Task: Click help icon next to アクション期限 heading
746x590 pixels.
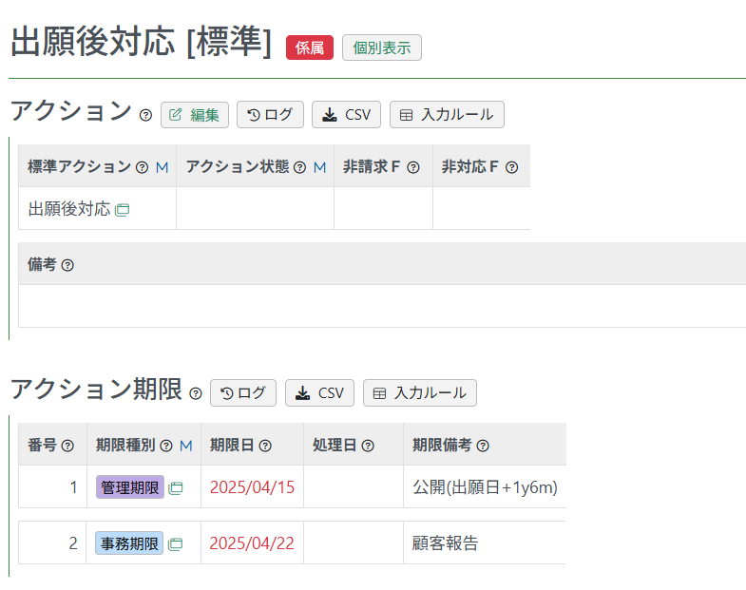Action: 196,393
